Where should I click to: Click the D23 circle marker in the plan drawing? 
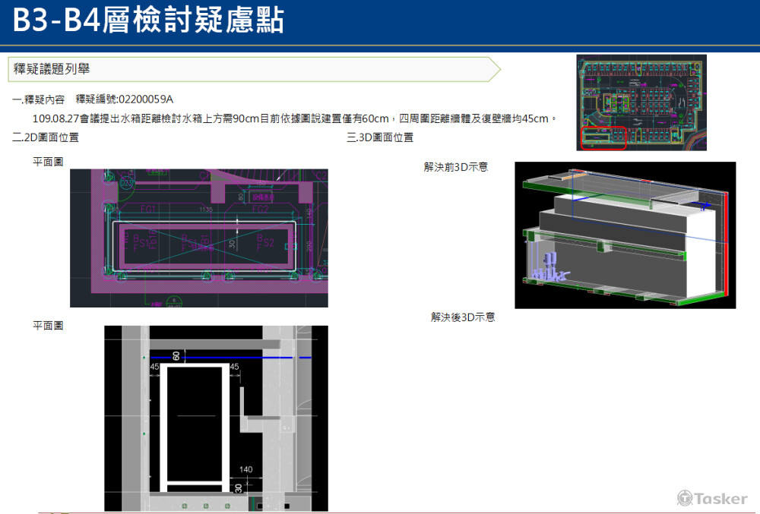click(x=125, y=182)
